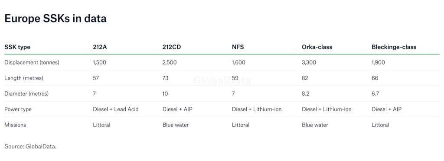This screenshot has height=161, width=444.
Task: Select the 2,500 displacement cell for 212CD
Action: (170, 62)
